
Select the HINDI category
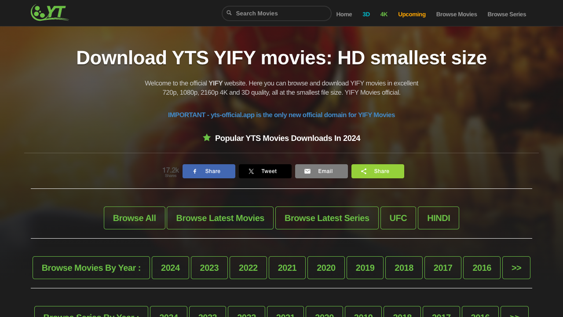point(438,217)
